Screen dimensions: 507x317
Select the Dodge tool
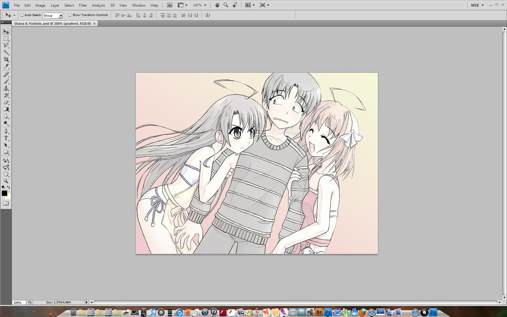pyautogui.click(x=6, y=123)
